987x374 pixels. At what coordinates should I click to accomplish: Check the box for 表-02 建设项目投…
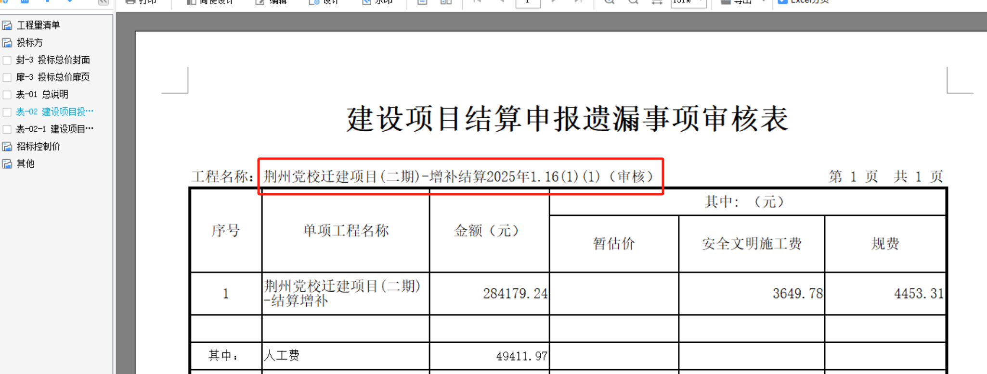[7, 112]
